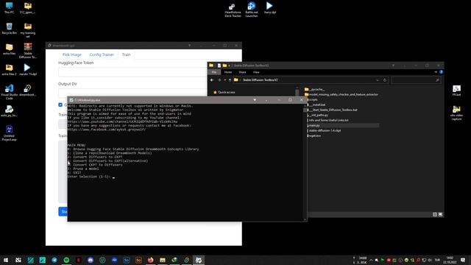
Task: Open the address bar history dropdown
Action: coord(378,80)
